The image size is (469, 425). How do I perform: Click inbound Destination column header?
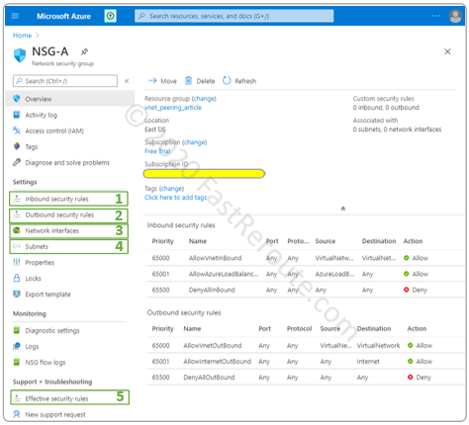coord(379,241)
